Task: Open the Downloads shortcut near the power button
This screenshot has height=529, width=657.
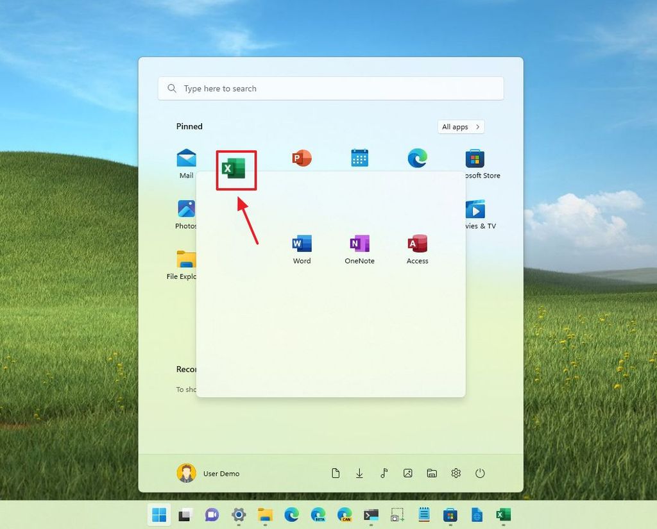Action: (x=359, y=473)
